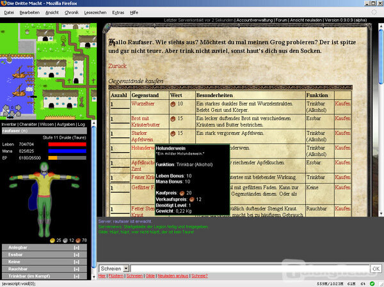Open the Hilfe menu
This screenshot has width=384, height=287.
pos(134,13)
